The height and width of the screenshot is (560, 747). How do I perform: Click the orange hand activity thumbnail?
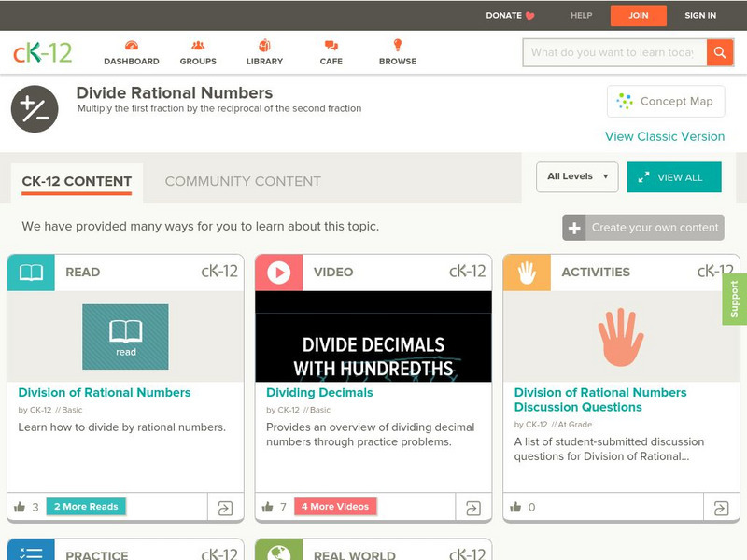pos(621,337)
